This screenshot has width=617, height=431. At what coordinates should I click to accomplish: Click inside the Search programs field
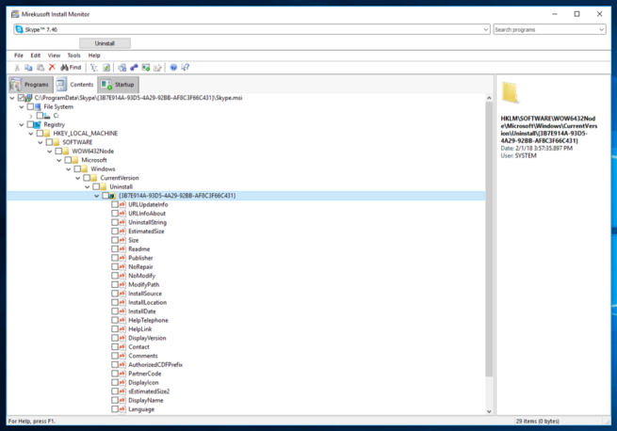545,29
